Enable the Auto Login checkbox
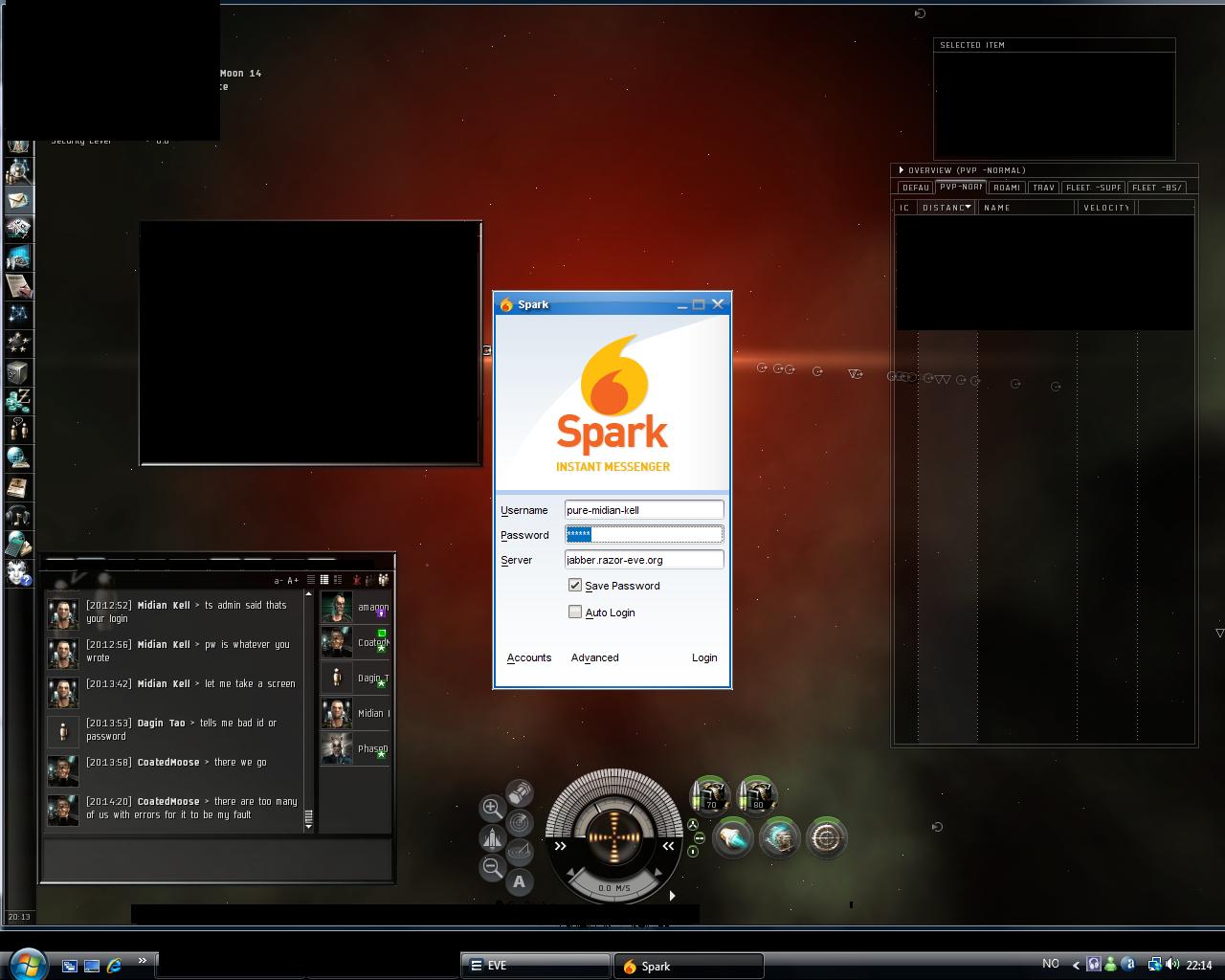Viewport: 1225px width, 980px height. [575, 612]
